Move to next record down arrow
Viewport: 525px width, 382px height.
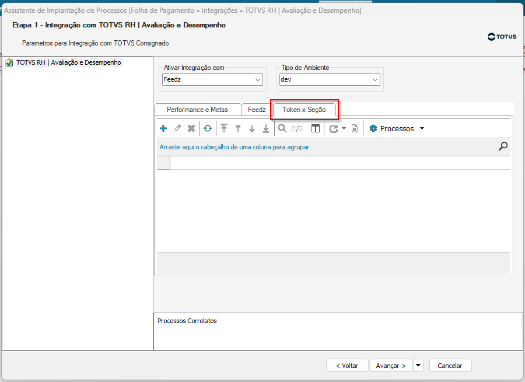[x=252, y=128]
